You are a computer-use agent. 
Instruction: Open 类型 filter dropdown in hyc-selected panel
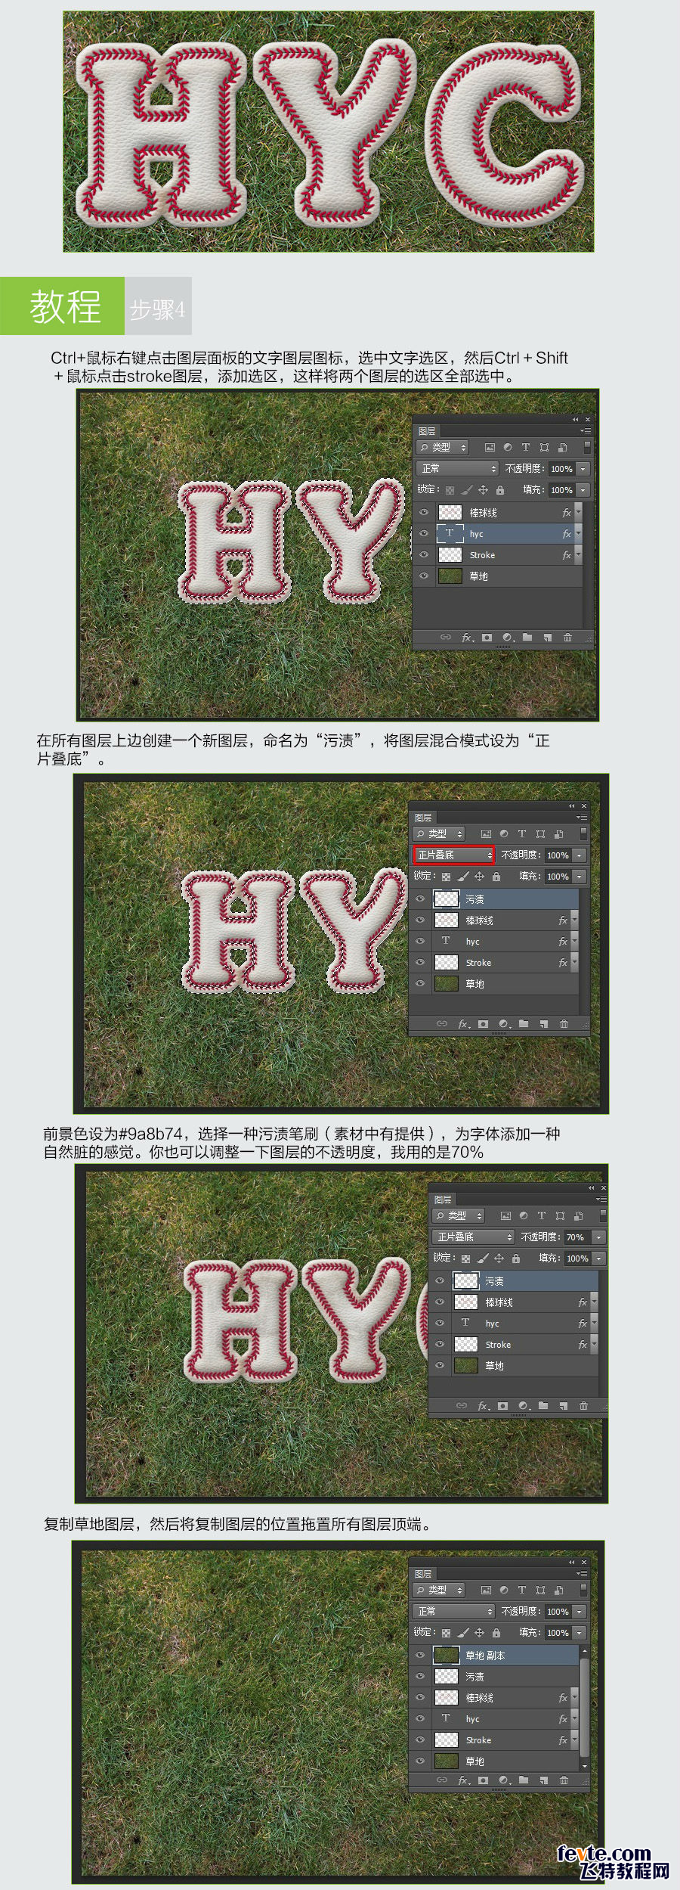click(x=443, y=448)
